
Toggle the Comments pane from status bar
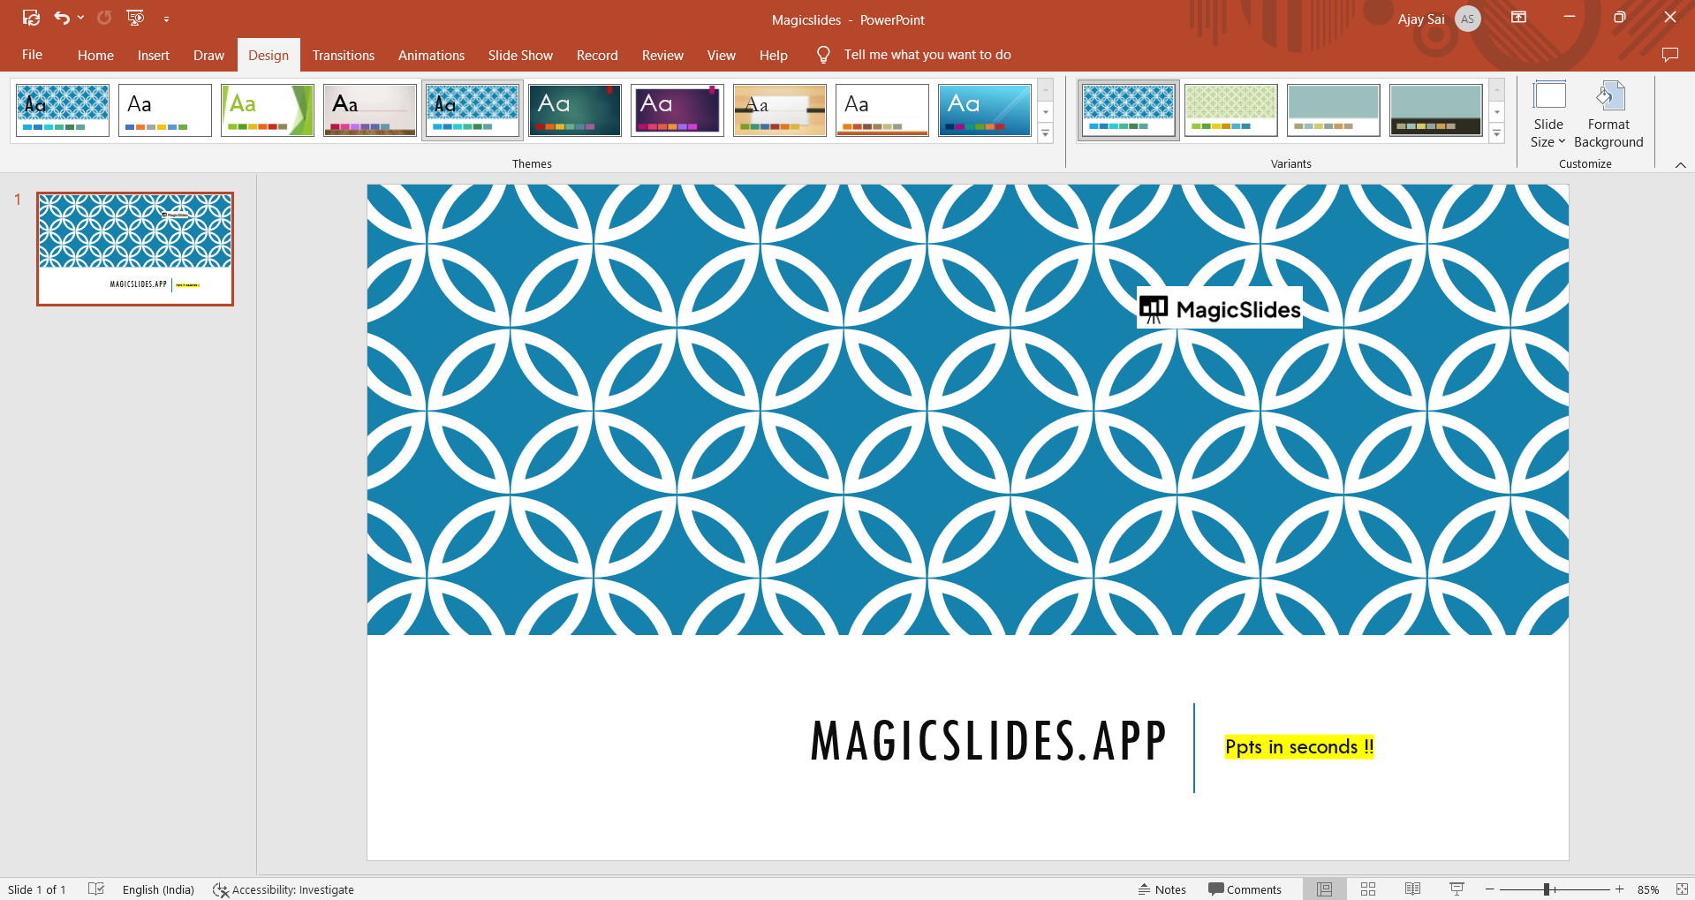(x=1245, y=889)
